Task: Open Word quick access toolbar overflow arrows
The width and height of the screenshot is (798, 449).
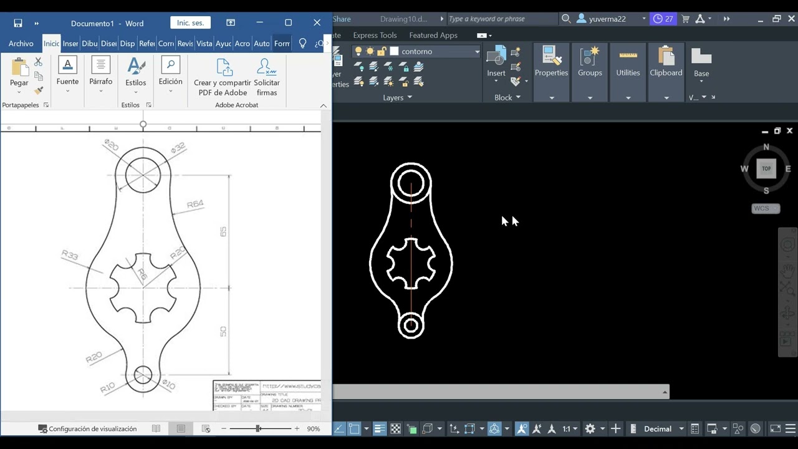Action: [36, 24]
